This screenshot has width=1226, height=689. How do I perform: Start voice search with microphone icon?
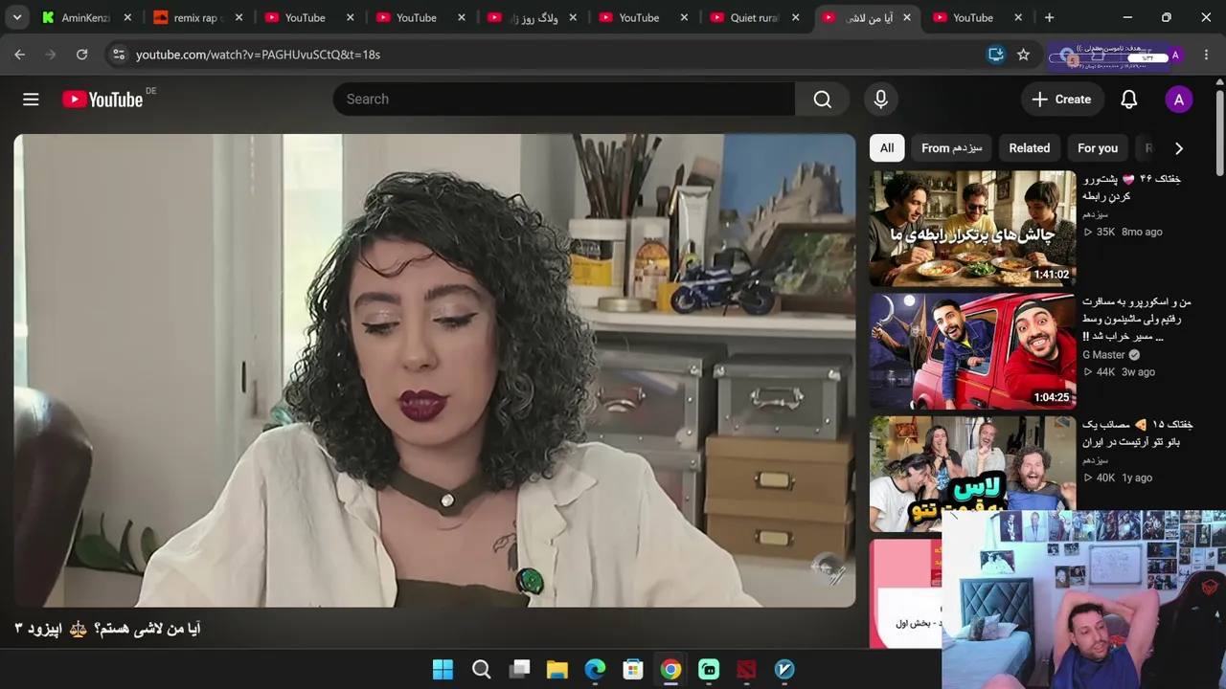(x=881, y=100)
